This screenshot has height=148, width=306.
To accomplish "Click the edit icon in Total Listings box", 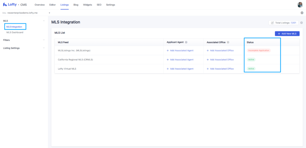I will 272,23.
